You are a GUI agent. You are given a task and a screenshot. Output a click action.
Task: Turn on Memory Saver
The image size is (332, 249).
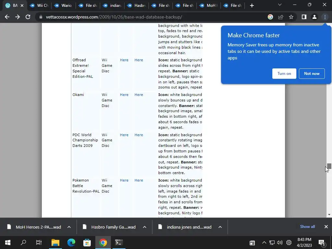(284, 74)
